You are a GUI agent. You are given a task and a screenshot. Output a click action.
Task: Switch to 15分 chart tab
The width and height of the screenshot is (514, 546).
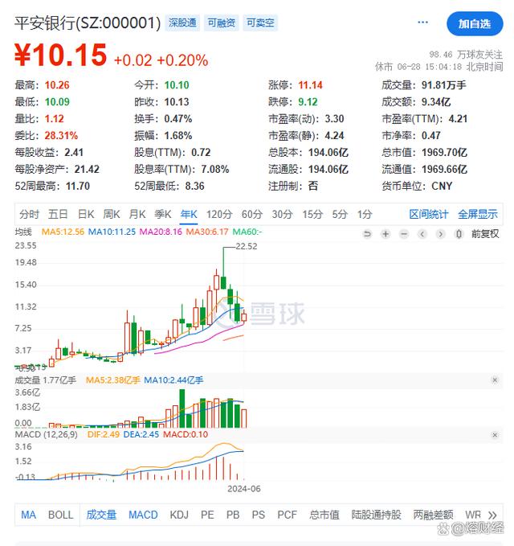[312, 214]
